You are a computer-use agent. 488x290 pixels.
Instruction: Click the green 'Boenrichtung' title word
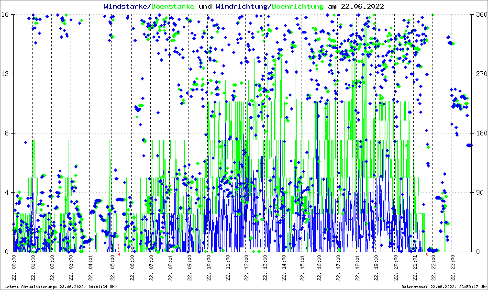(298, 6)
